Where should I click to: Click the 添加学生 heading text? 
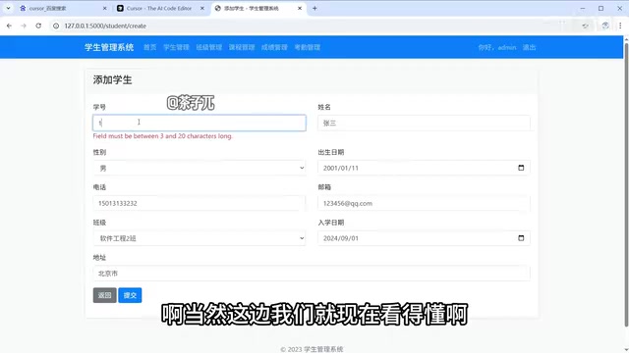(x=112, y=80)
